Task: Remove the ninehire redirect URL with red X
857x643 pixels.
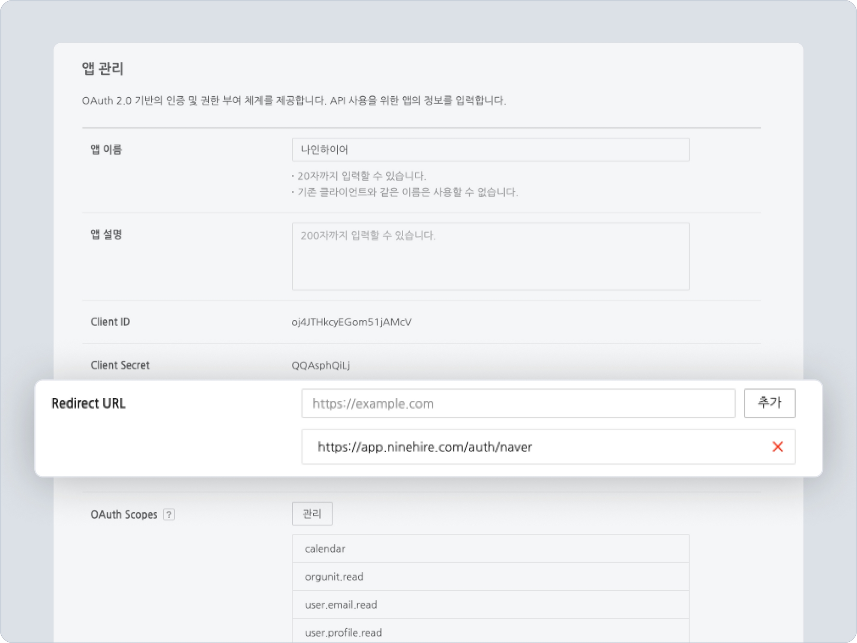Action: (777, 447)
